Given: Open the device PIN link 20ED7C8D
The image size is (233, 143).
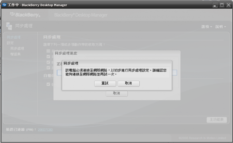Looking at the screenshot, I should (45, 130).
